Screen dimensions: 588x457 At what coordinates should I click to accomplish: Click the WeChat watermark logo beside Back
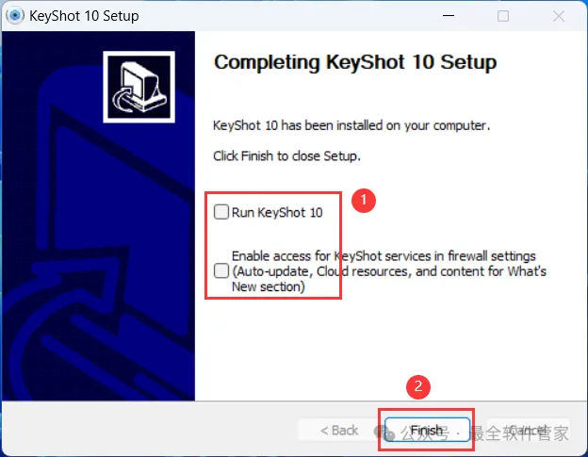coord(384,433)
